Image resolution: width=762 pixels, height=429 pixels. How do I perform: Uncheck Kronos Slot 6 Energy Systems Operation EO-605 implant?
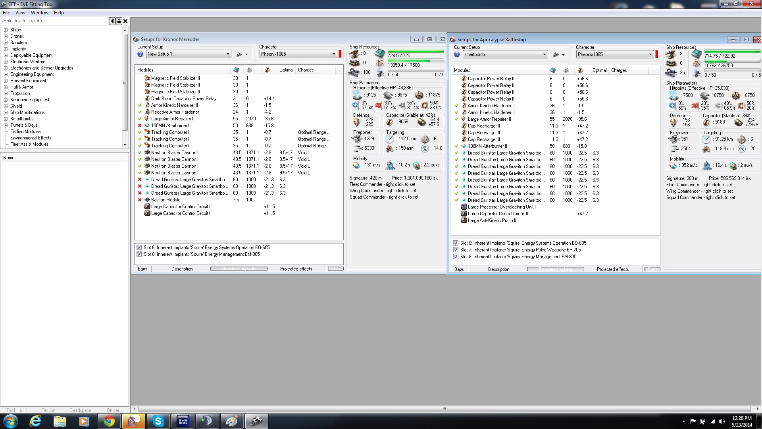[139, 247]
